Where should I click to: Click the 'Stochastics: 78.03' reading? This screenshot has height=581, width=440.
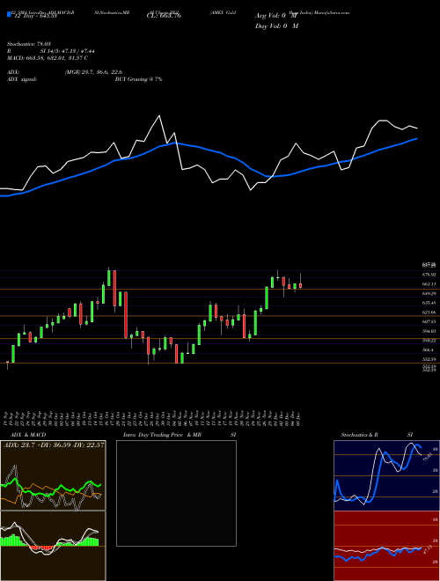click(29, 44)
